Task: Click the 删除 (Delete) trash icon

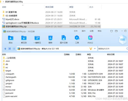Action: pyautogui.click(x=50, y=38)
